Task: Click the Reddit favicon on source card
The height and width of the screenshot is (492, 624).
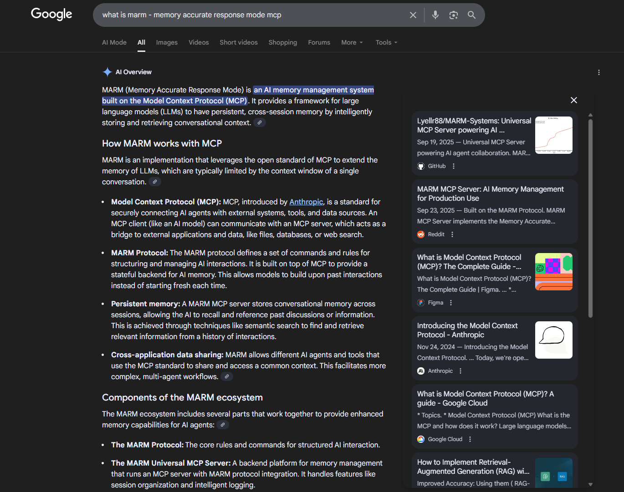Action: coord(421,234)
